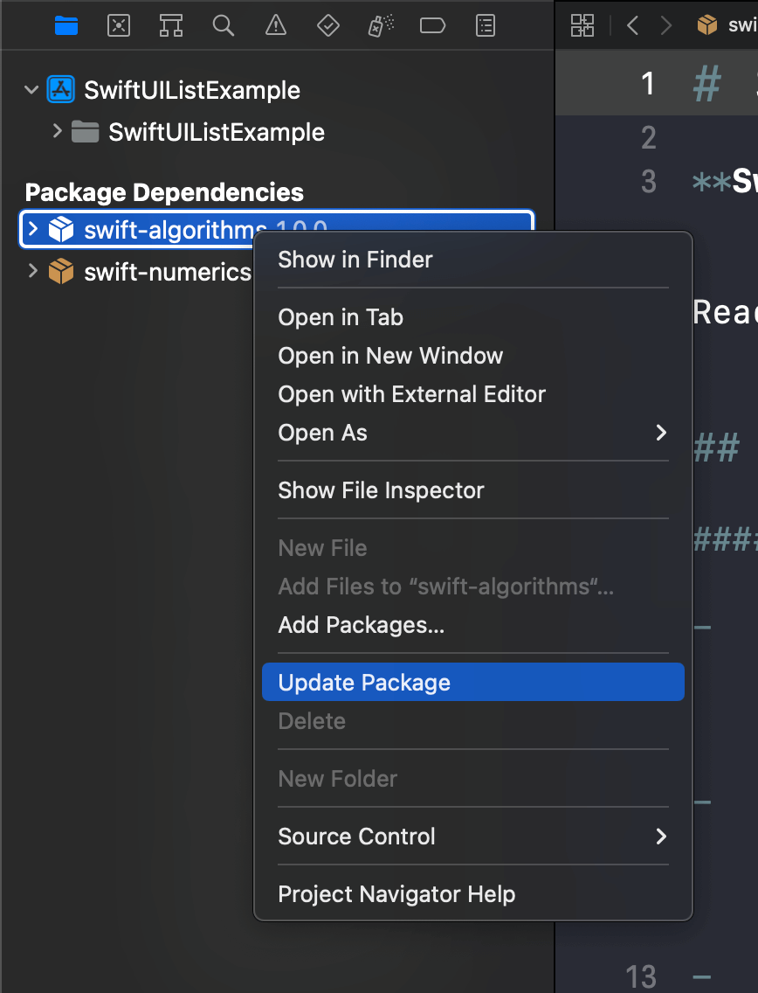The width and height of the screenshot is (758, 993).
Task: Expand the SwiftUIListExample folder
Action: pos(58,132)
